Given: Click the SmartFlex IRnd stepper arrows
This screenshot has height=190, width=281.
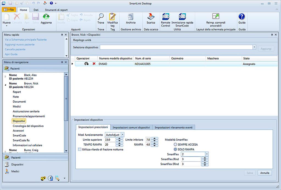Looking at the screenshot, I should (205, 159).
